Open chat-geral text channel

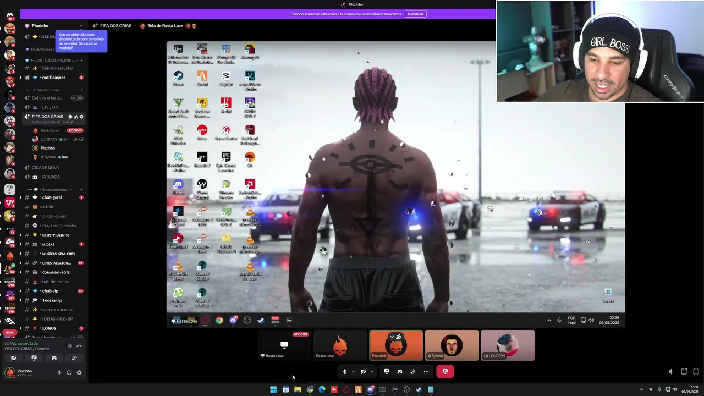(x=53, y=197)
